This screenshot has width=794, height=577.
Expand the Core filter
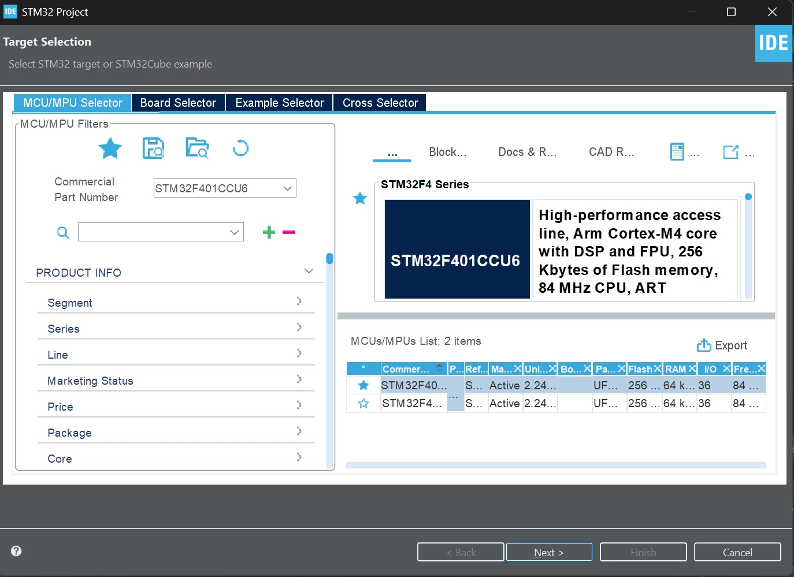pos(299,457)
